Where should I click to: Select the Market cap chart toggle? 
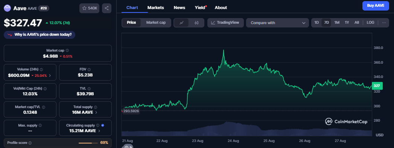(x=156, y=23)
